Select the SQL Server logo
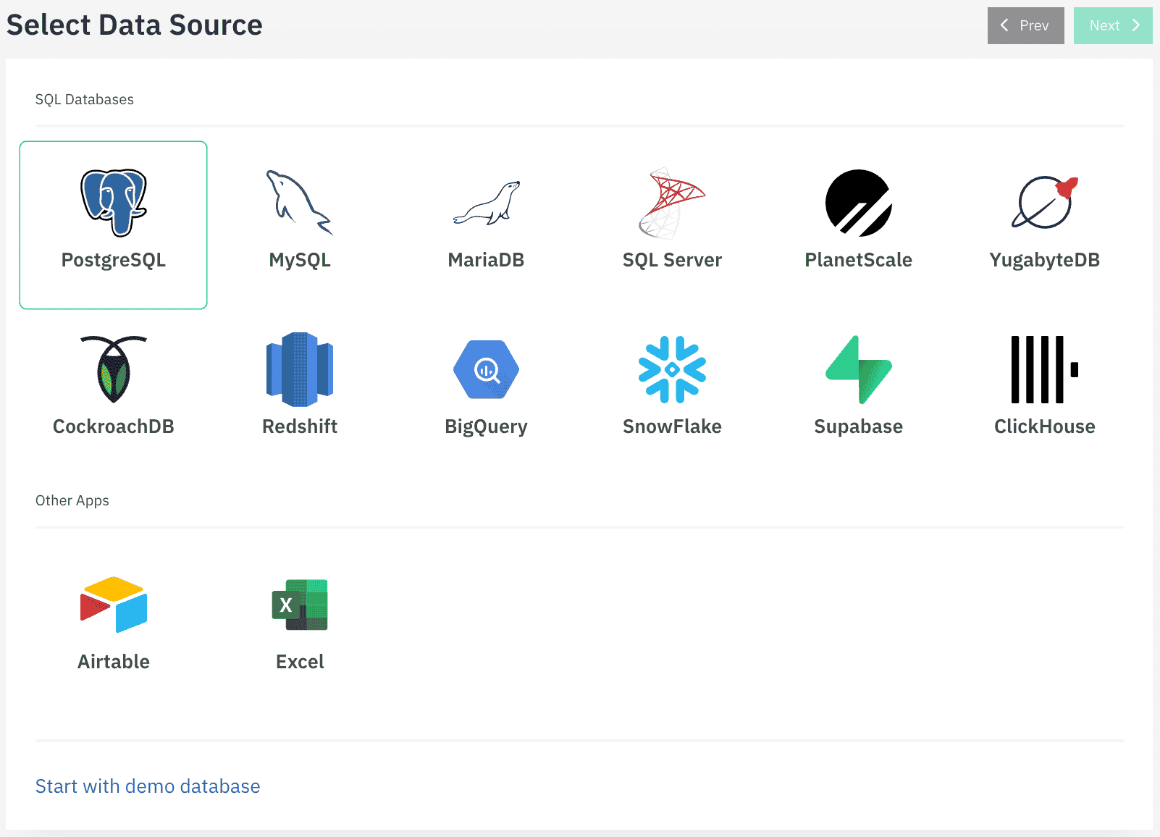 point(672,203)
